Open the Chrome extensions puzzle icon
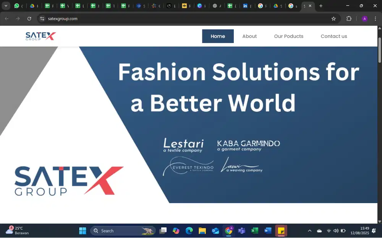The height and width of the screenshot is (238, 382). pos(349,19)
